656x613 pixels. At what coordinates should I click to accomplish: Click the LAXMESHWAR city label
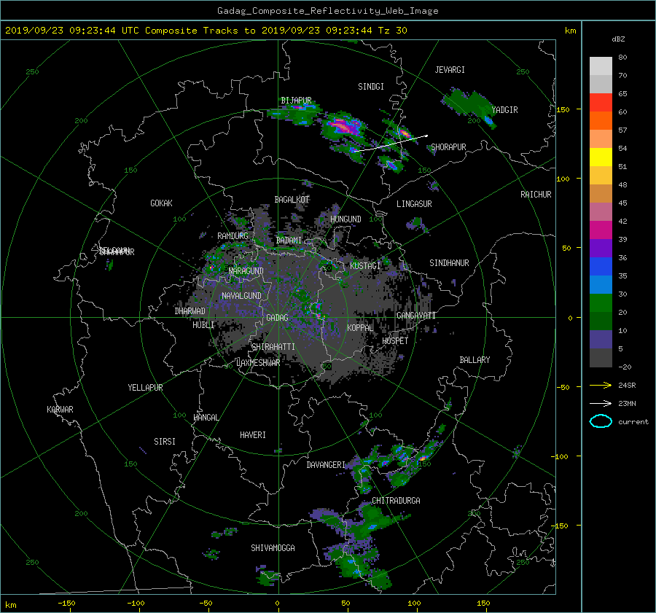[258, 363]
